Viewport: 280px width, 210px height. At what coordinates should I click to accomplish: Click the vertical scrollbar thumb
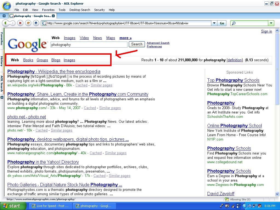[x=277, y=69]
